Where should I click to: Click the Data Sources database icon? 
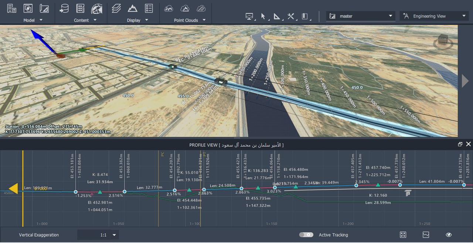pos(64,8)
